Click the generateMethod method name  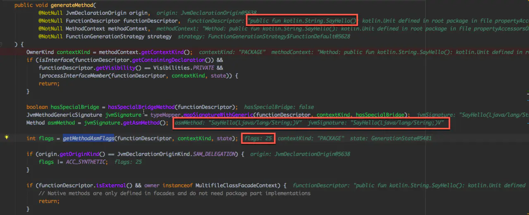coord(72,5)
